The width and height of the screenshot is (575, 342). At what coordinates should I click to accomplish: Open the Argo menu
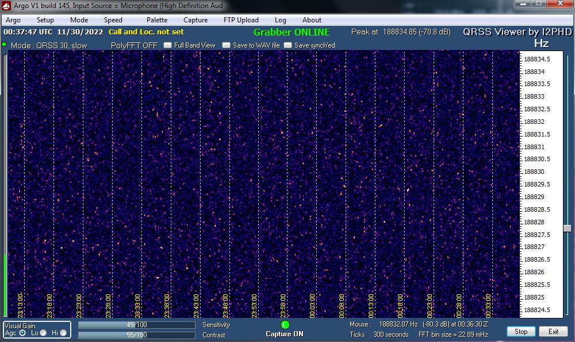point(13,20)
